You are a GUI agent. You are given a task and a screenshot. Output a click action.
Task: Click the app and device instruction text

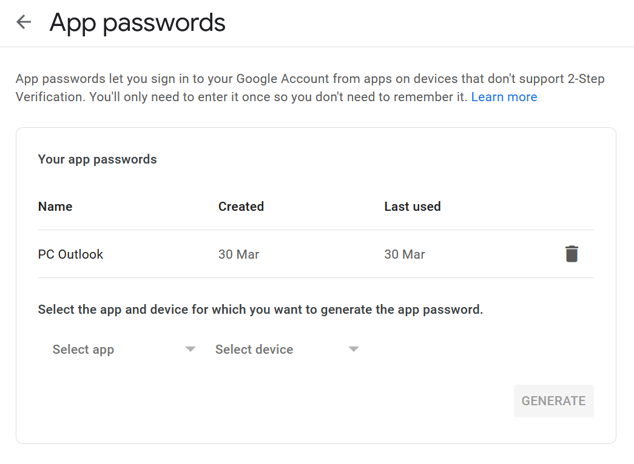tap(260, 309)
